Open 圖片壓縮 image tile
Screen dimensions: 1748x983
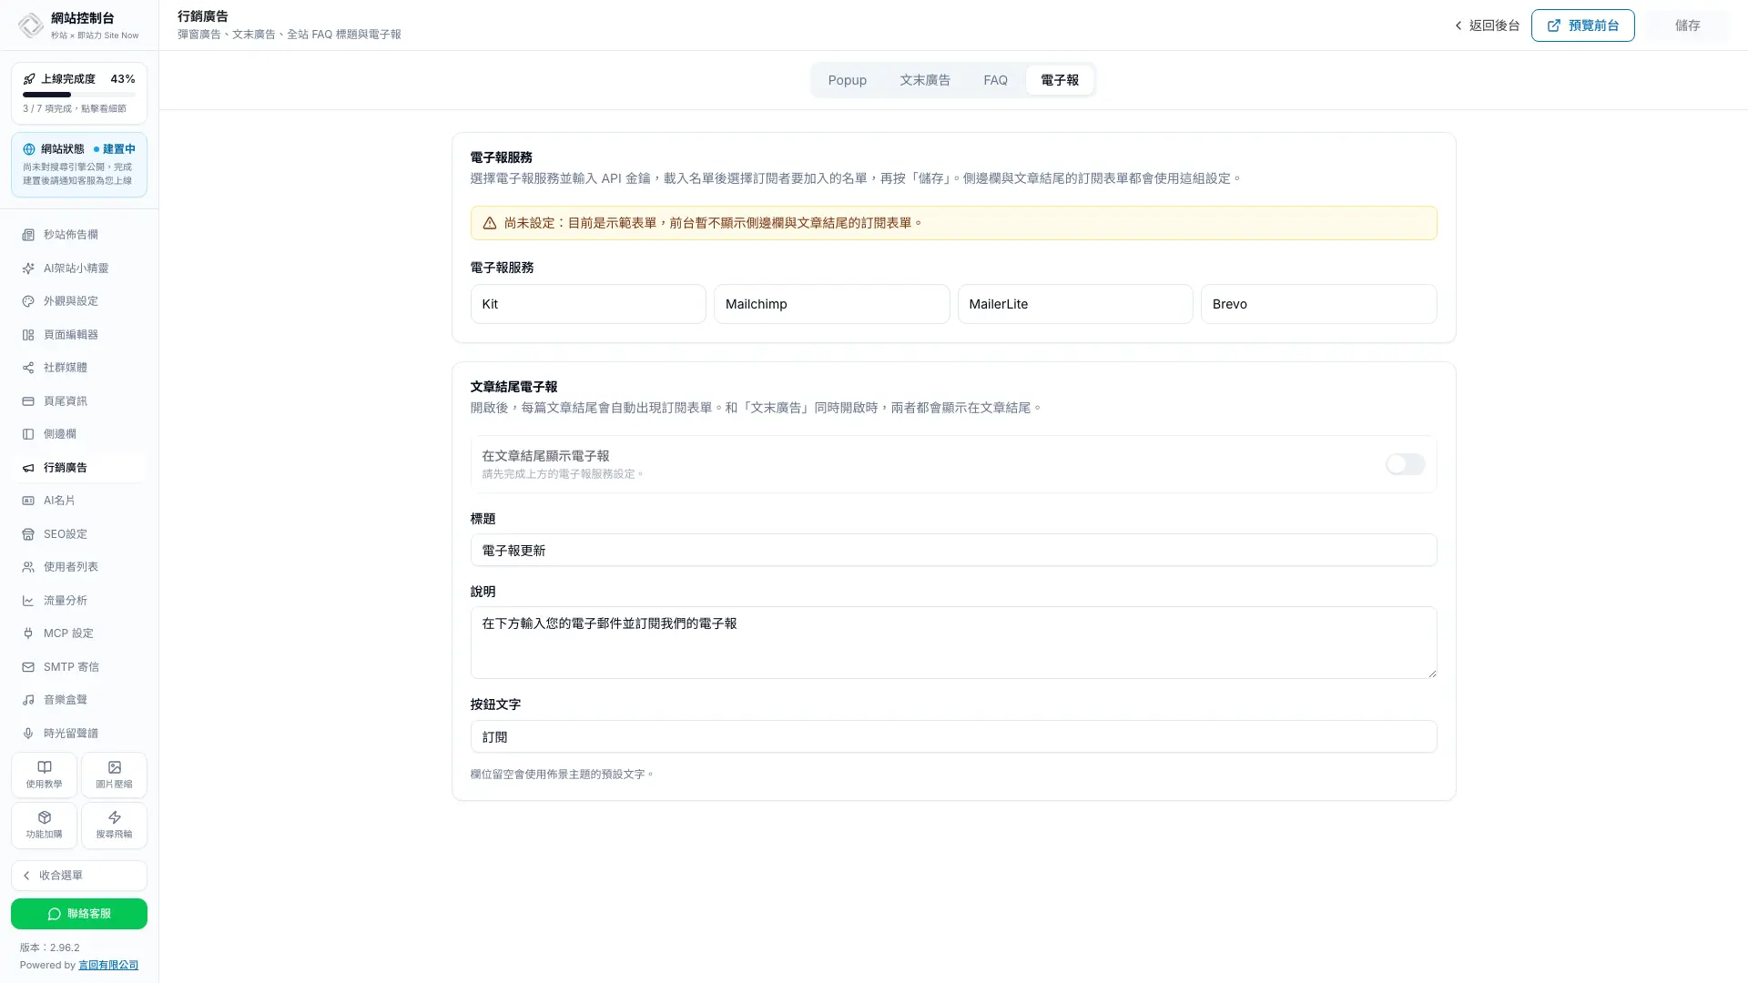point(114,775)
